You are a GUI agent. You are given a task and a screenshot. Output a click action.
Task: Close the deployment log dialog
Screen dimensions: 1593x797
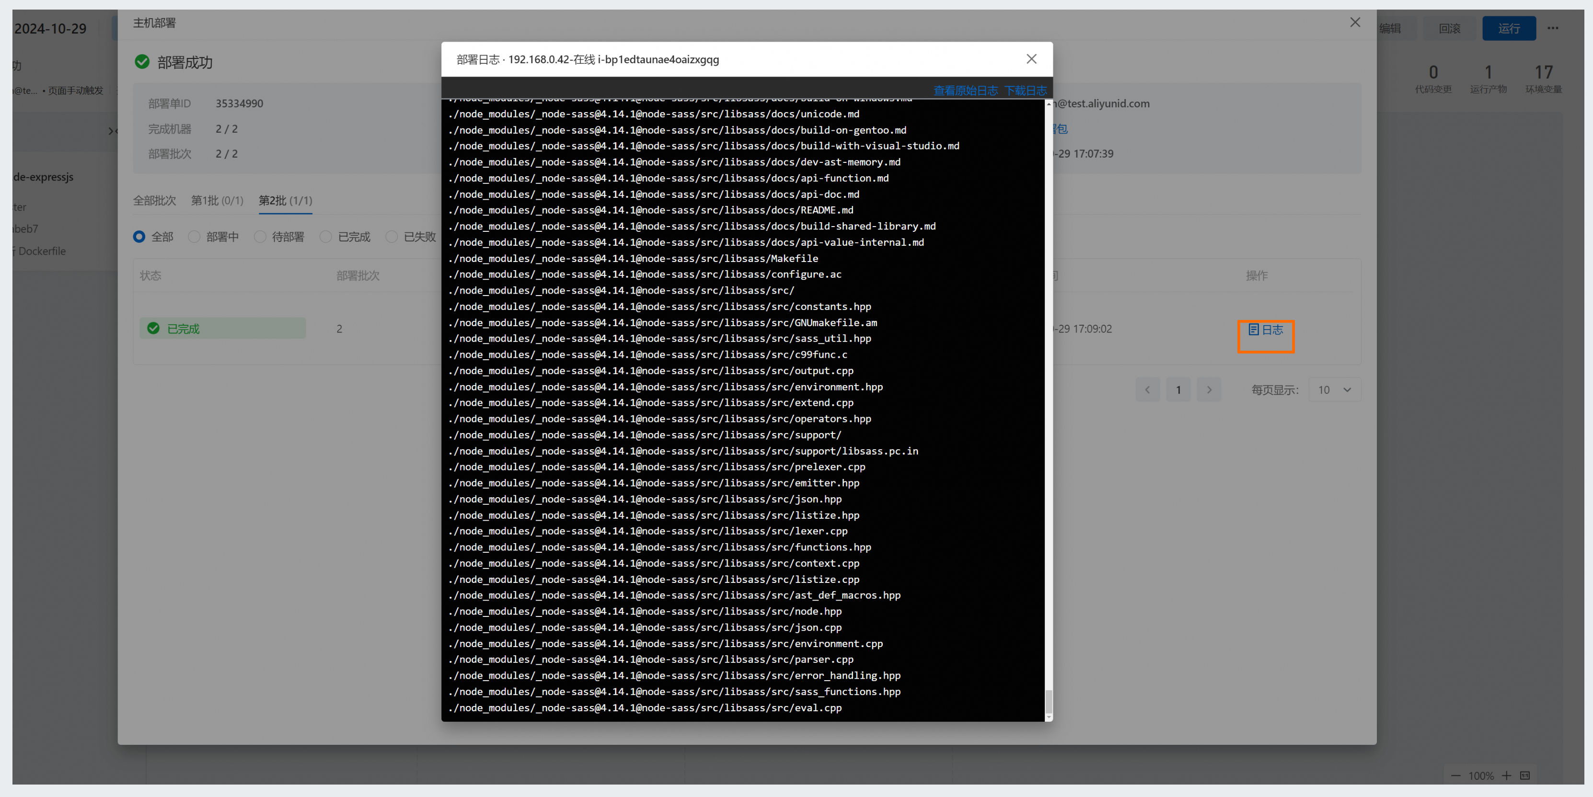click(x=1031, y=59)
